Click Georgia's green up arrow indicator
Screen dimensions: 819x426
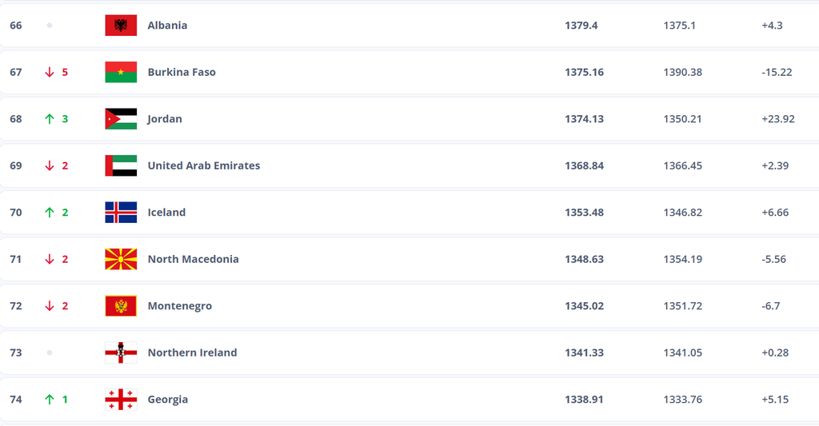coord(50,400)
